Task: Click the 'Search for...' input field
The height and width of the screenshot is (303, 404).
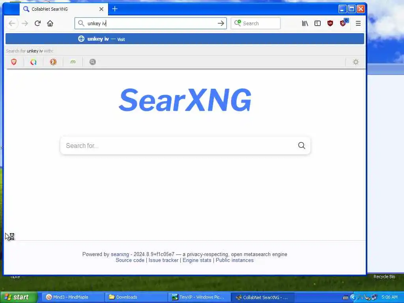Action: click(x=179, y=146)
